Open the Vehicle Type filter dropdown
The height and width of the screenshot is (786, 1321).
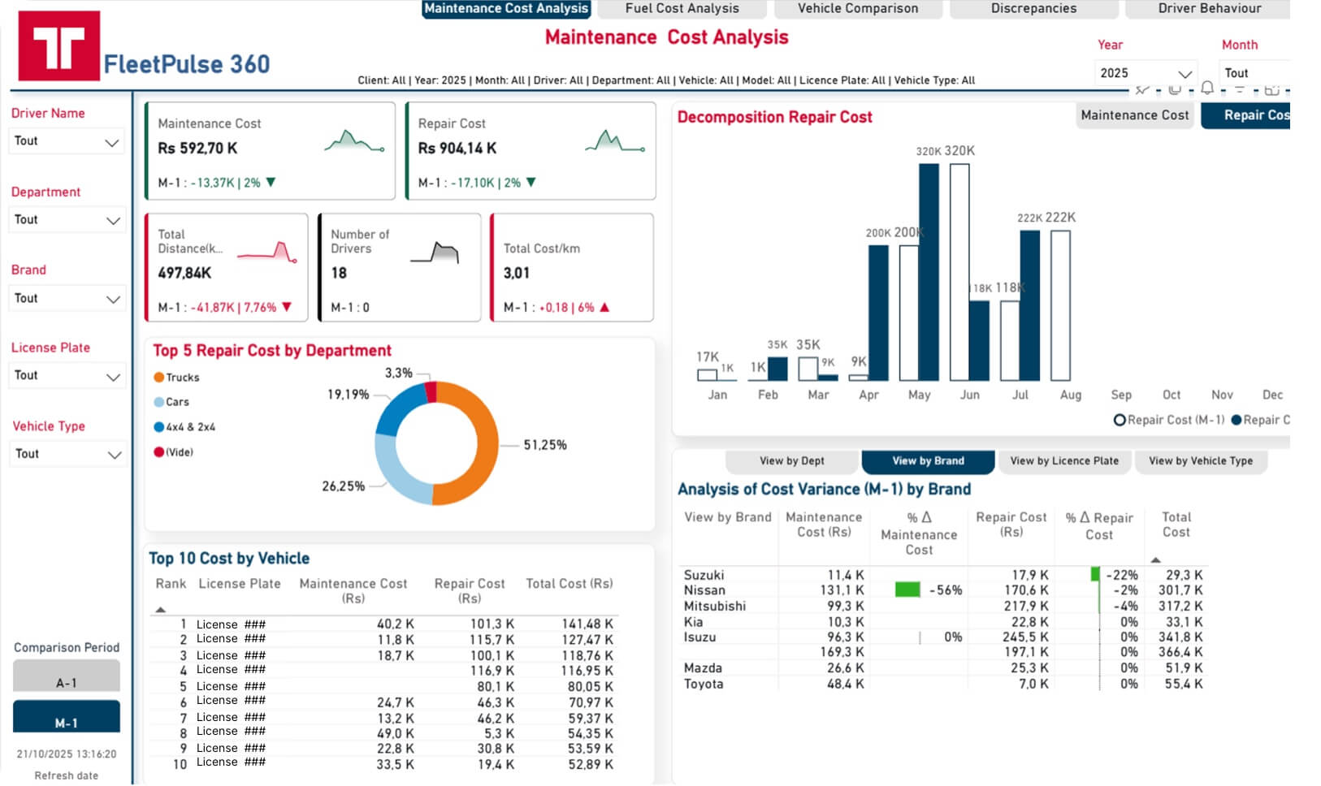coord(66,453)
